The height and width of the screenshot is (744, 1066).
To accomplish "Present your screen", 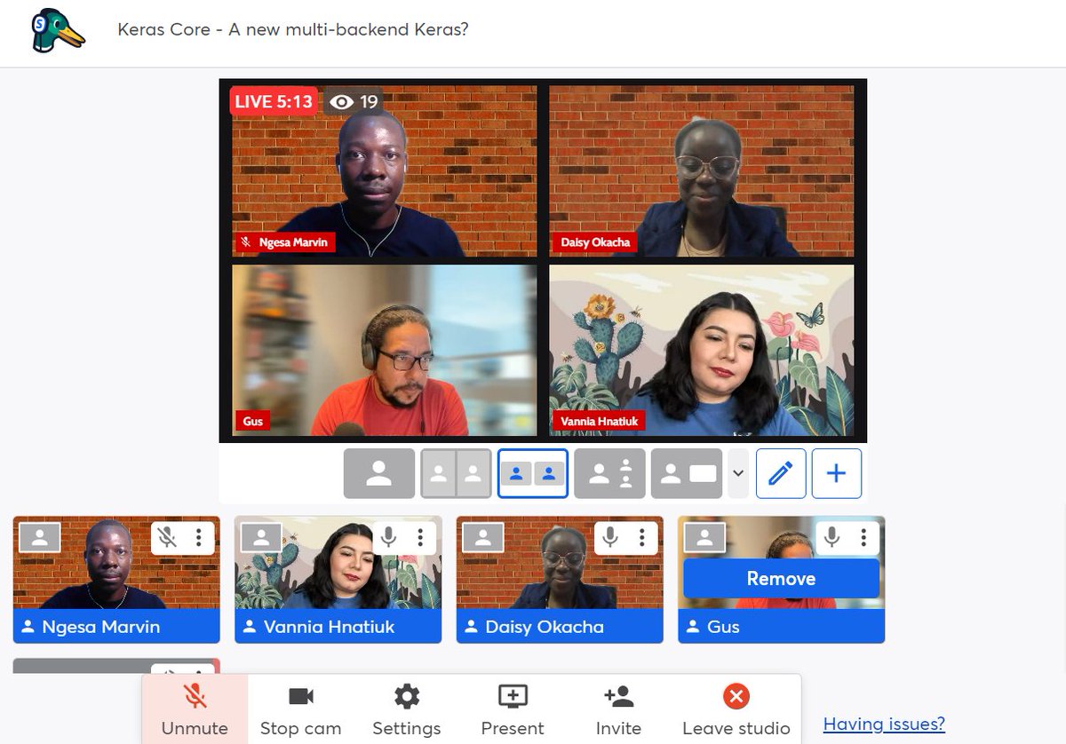I will point(513,710).
